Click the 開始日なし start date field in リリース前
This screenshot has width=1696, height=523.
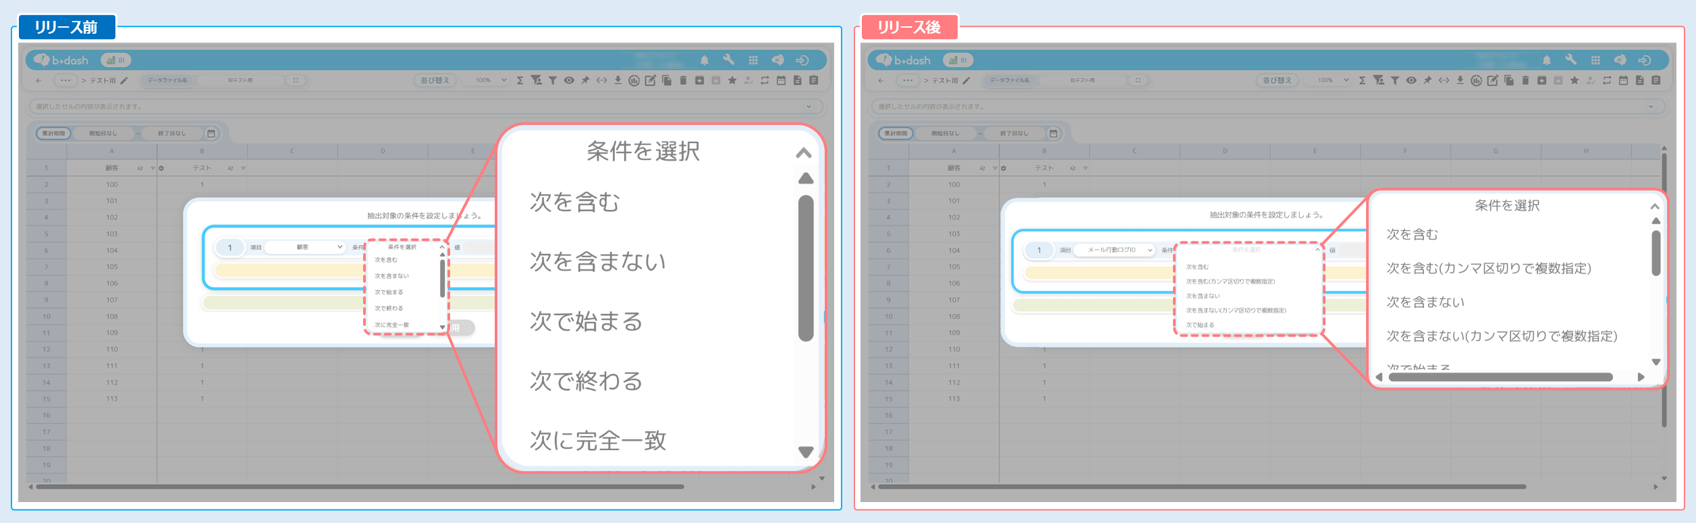click(103, 134)
